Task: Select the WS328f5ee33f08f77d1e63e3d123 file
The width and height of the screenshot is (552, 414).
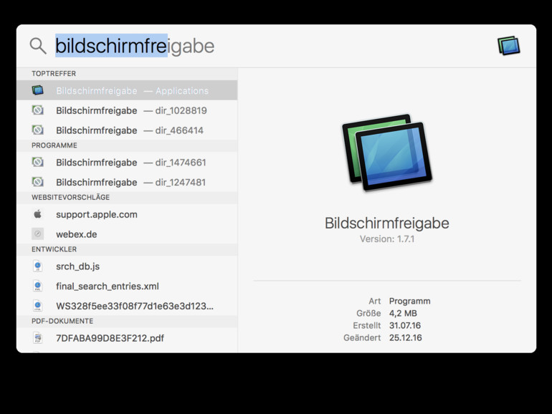Action: (127, 306)
